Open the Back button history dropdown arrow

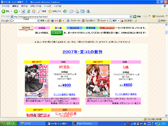pos(11,11)
